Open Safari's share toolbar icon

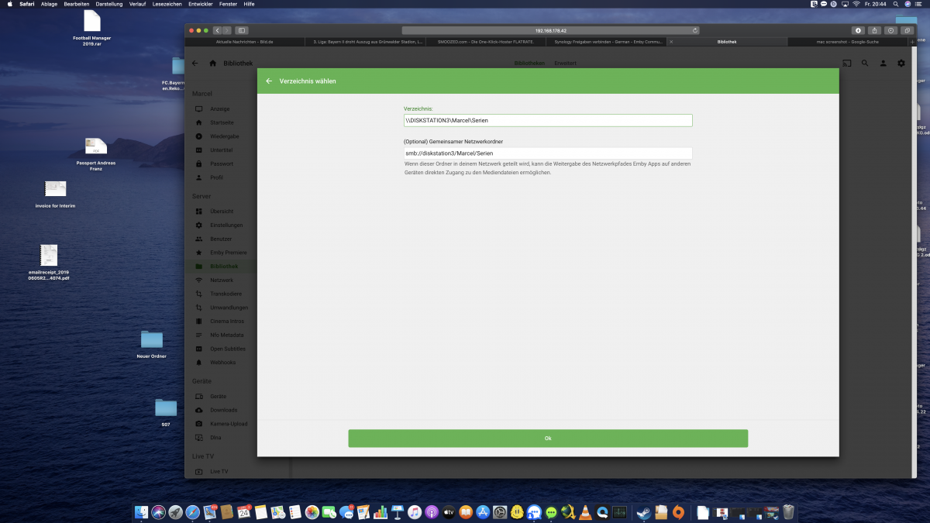pyautogui.click(x=875, y=30)
